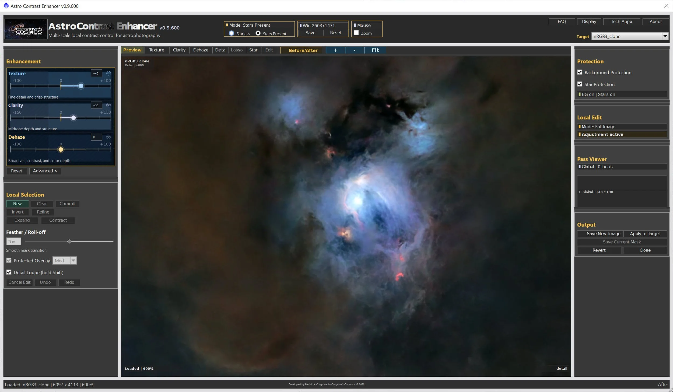This screenshot has width=673, height=392.
Task: Toggle Star Protection checkbox
Action: point(580,84)
